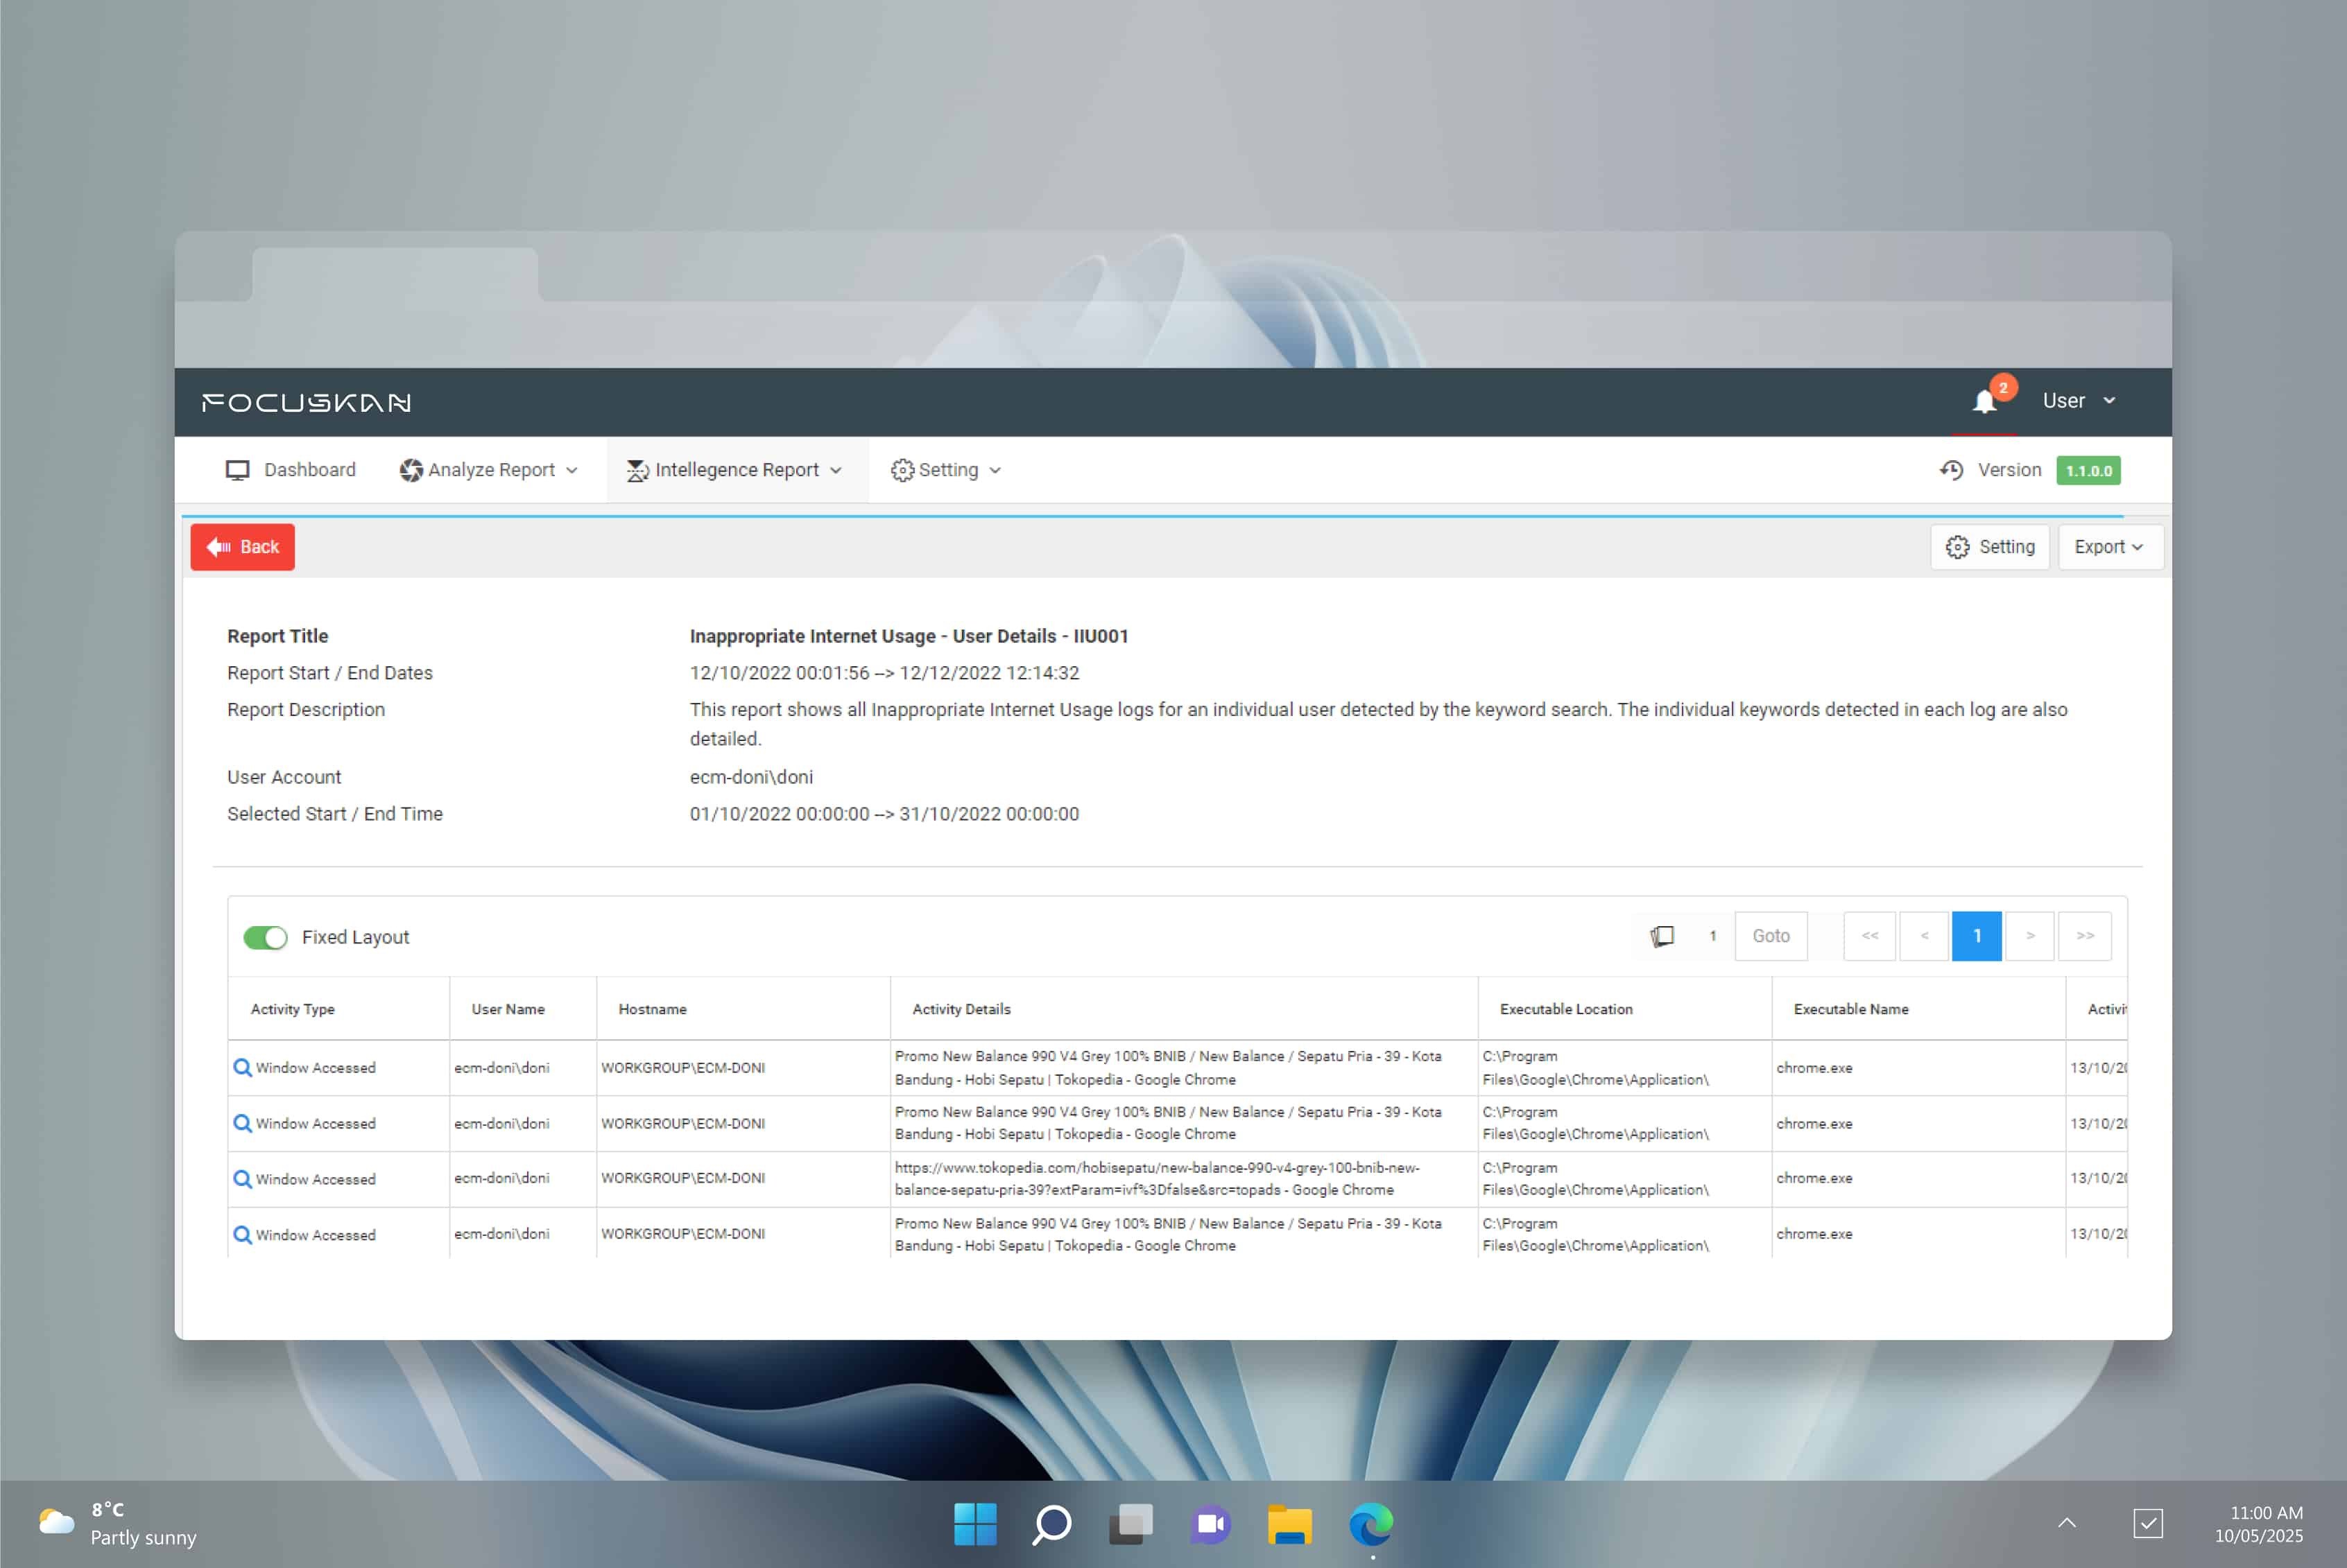Click the tray checkmark icon

2148,1523
